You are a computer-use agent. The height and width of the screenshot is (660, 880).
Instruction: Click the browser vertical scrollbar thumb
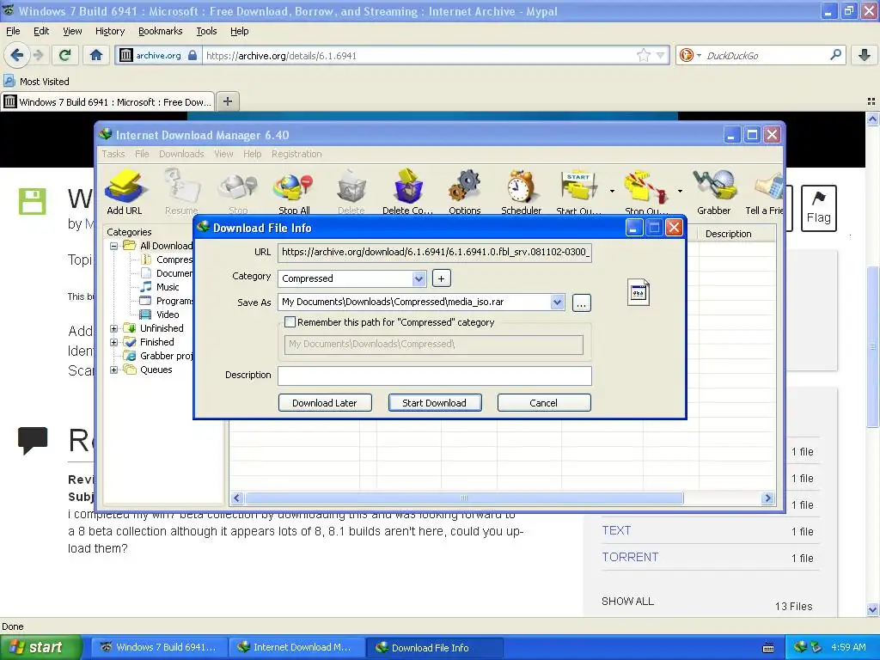[872, 347]
